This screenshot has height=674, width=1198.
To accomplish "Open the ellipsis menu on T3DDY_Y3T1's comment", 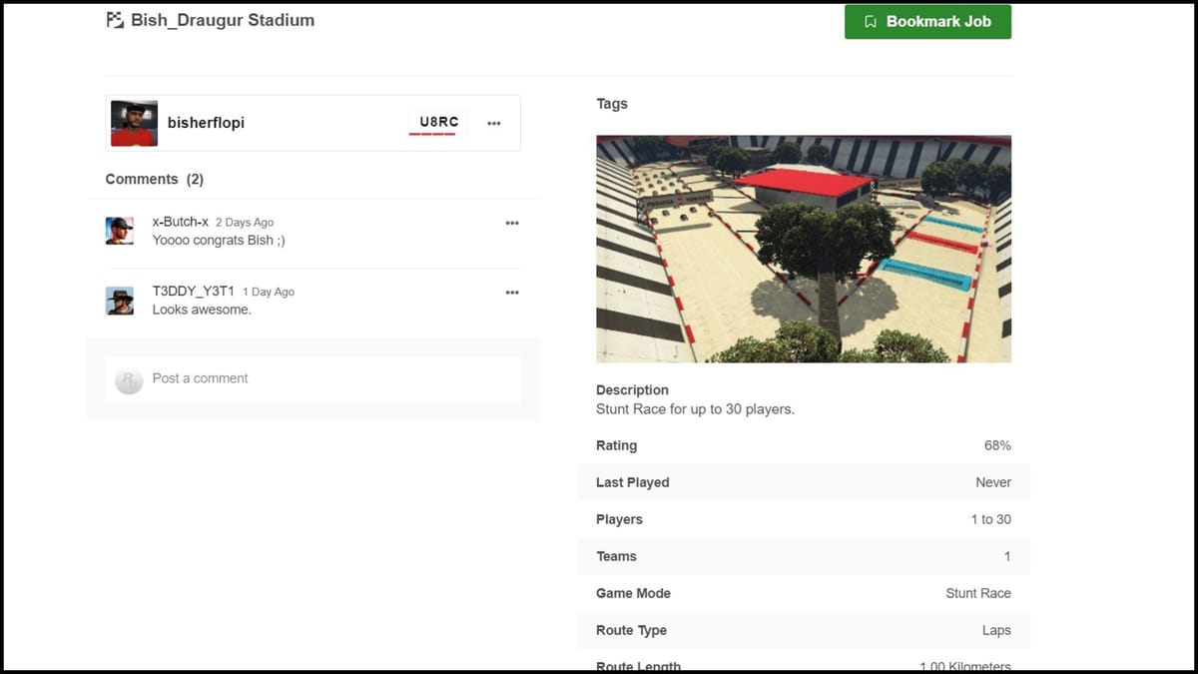I will (x=512, y=293).
